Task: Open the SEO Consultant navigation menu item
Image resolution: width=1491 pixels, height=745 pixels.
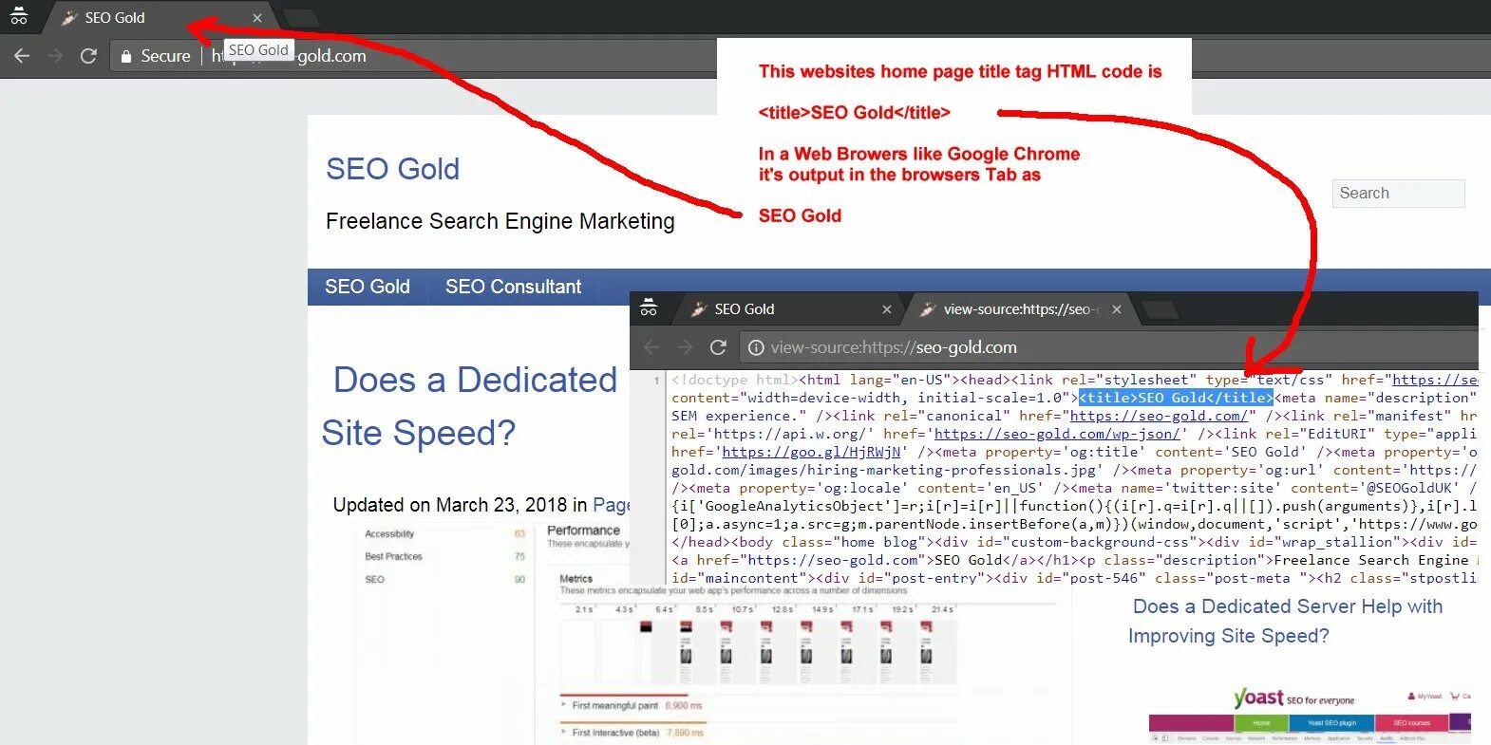Action: [x=514, y=287]
